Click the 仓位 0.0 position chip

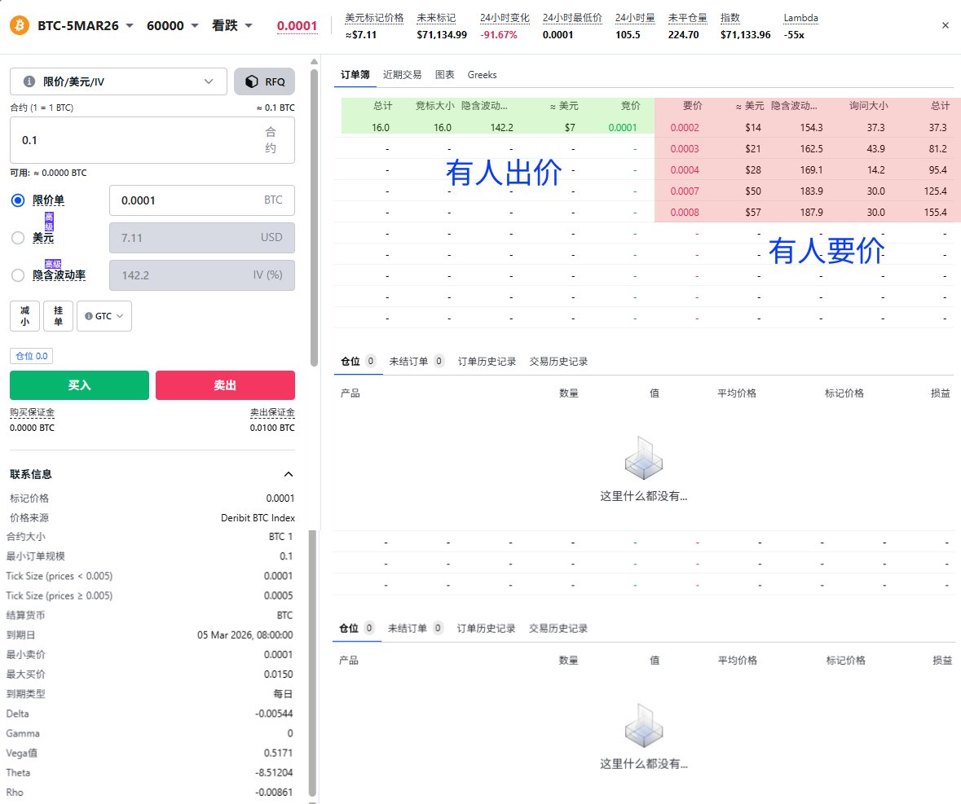click(x=31, y=356)
